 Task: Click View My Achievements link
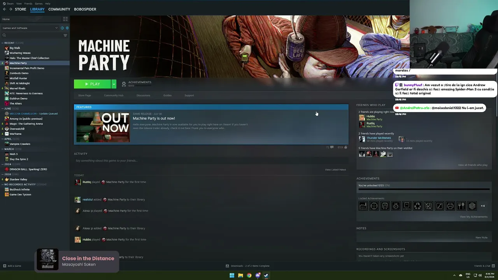point(473,217)
